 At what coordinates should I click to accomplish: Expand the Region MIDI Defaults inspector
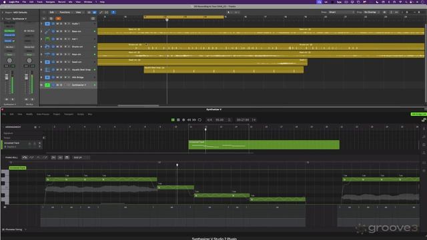(x=3, y=13)
